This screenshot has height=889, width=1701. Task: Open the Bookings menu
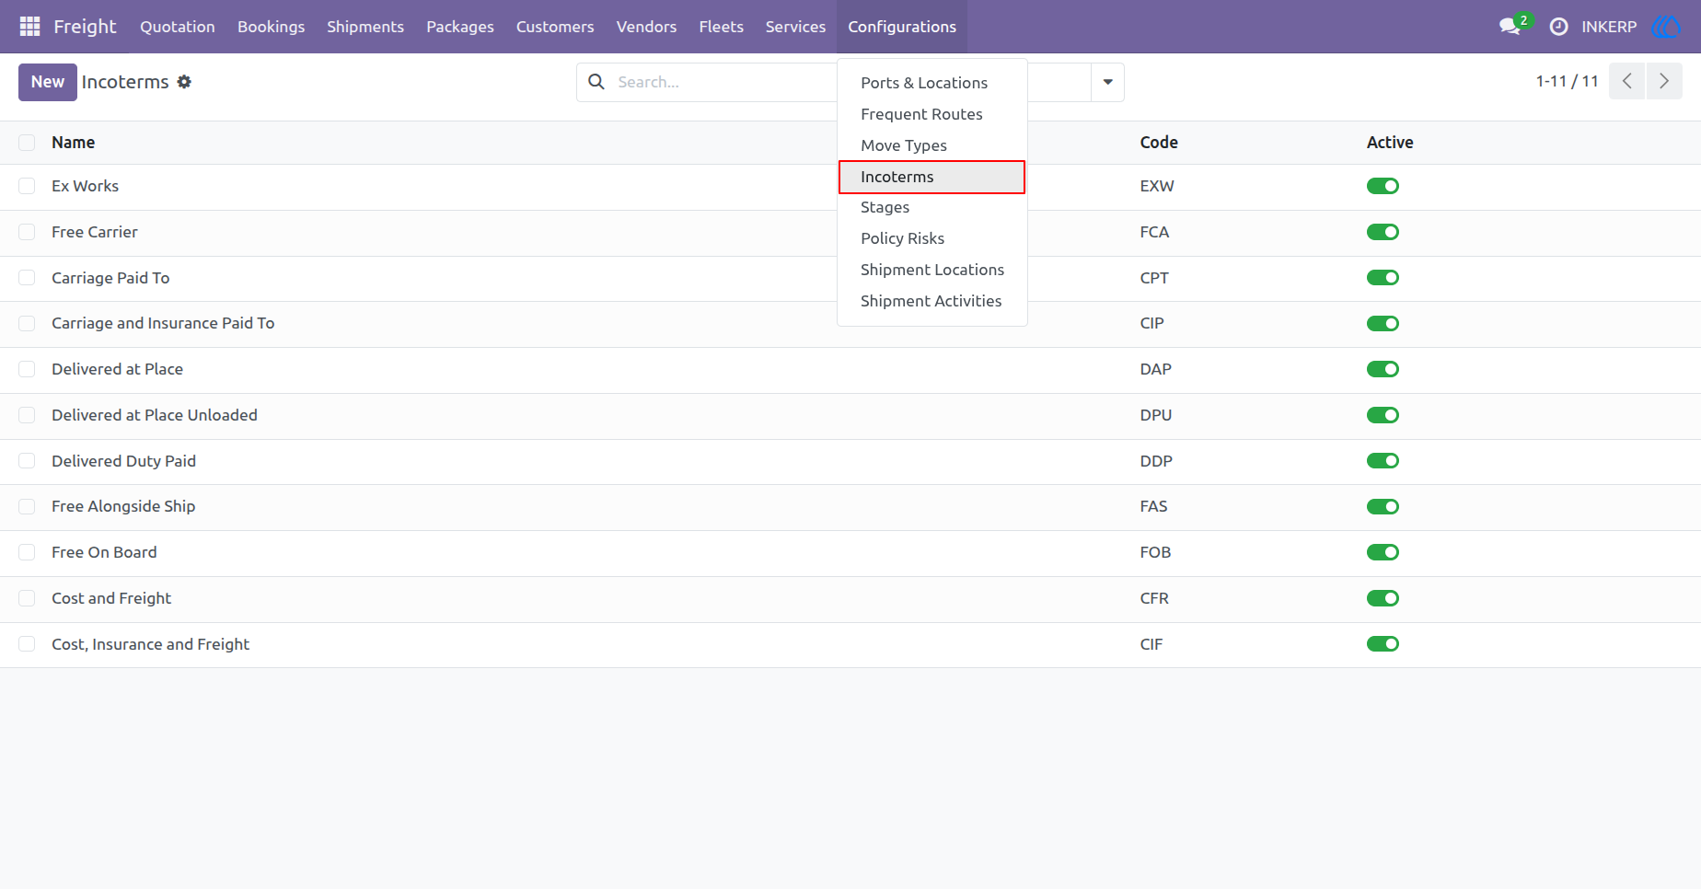(x=271, y=27)
